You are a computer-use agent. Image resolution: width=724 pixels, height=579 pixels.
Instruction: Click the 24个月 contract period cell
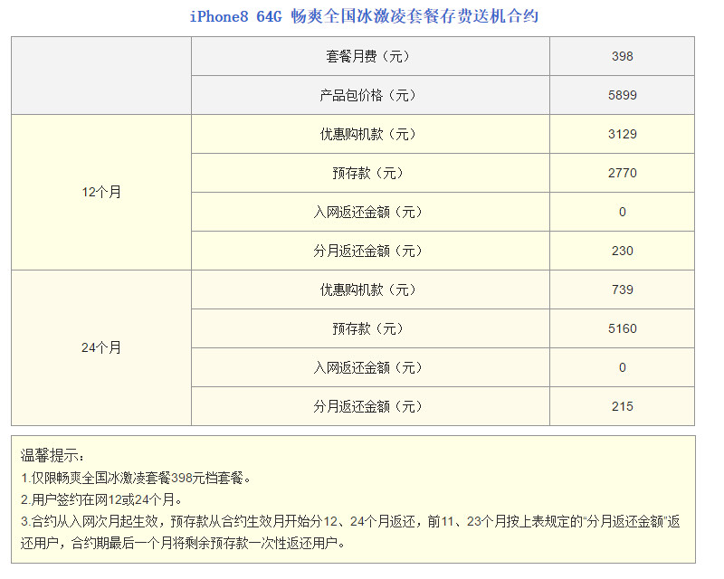click(x=101, y=347)
